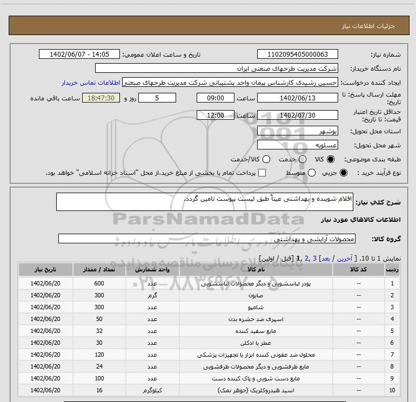Click the کد کالا column header
Screen dimensions: 416x402
click(358, 269)
